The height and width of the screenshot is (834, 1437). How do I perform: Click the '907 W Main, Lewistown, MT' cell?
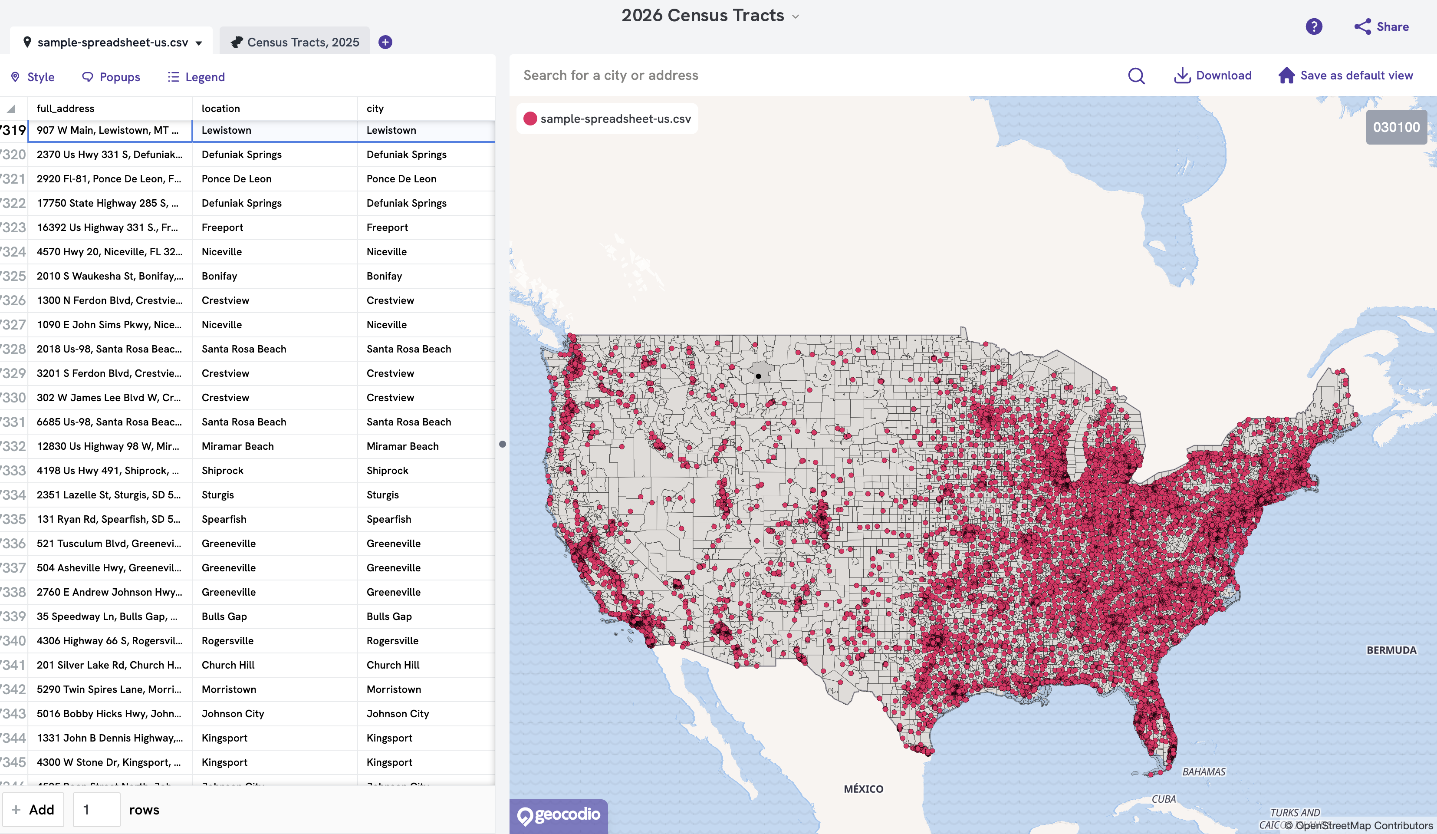[x=111, y=130]
